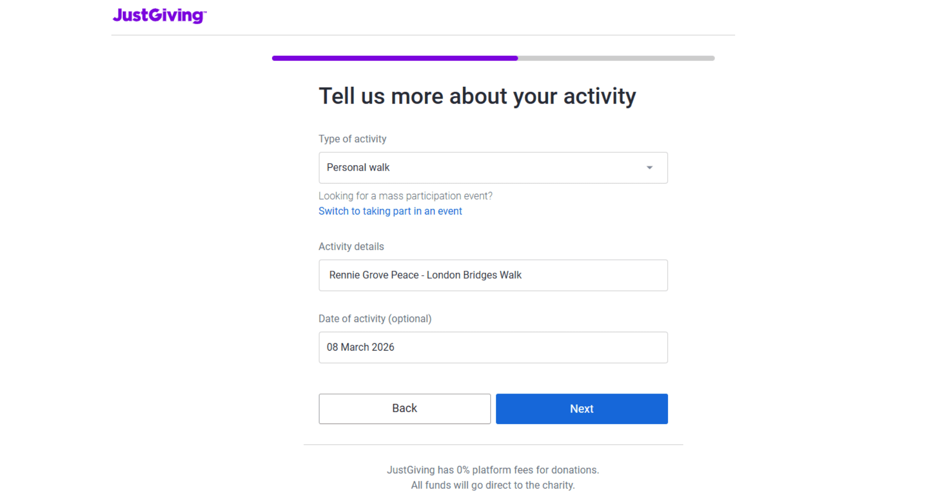Open the date picker showing 08 March 2026
This screenshot has height=498, width=946.
(493, 347)
